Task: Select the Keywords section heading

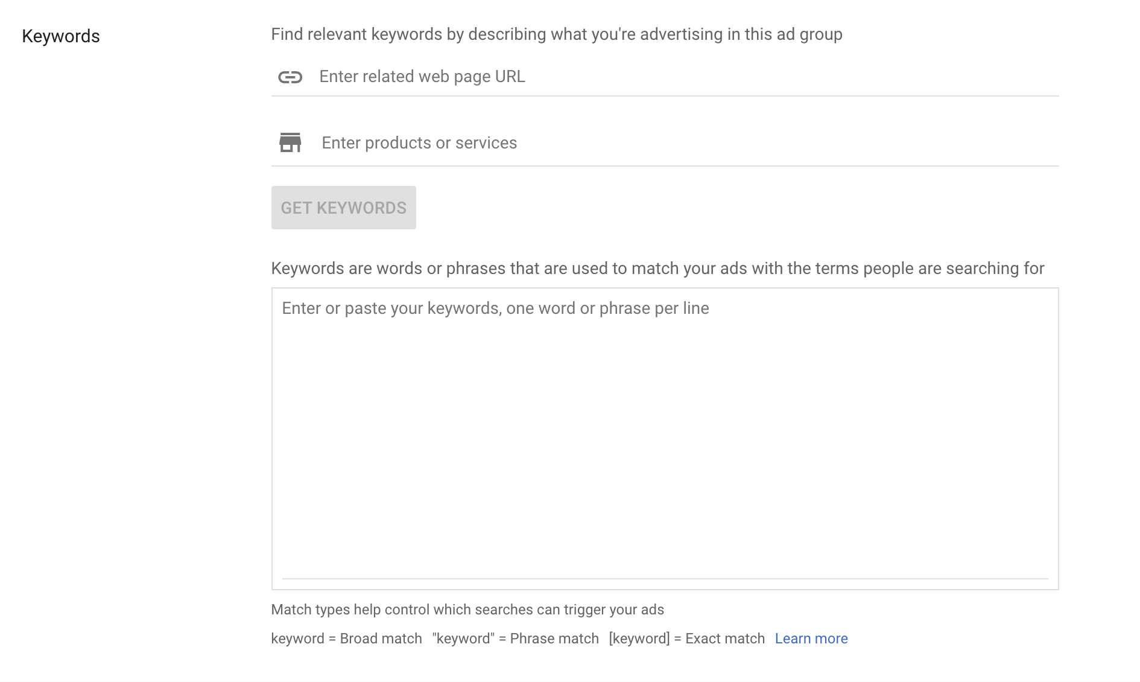Action: (x=61, y=36)
